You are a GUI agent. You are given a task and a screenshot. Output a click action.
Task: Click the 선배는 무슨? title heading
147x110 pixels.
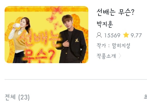click(116, 12)
